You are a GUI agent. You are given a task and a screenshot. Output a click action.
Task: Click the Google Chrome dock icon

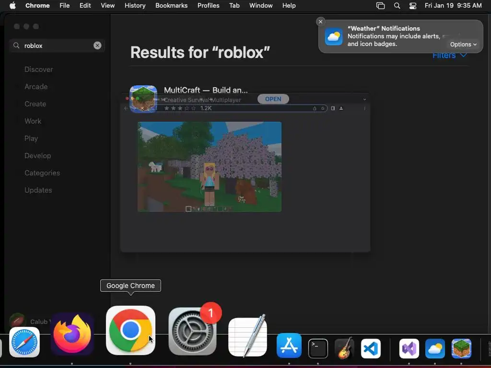(130, 331)
